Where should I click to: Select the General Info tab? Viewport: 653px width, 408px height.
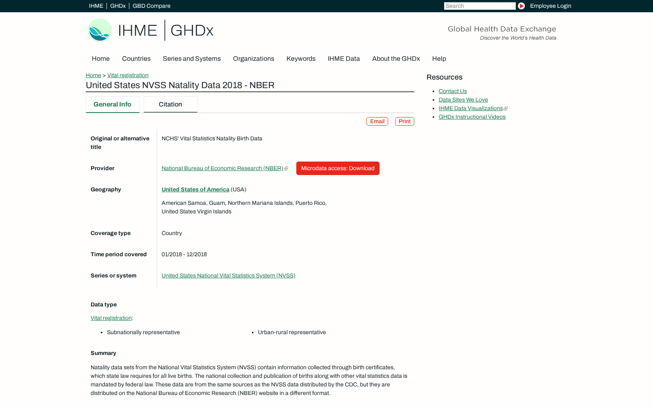(113, 104)
